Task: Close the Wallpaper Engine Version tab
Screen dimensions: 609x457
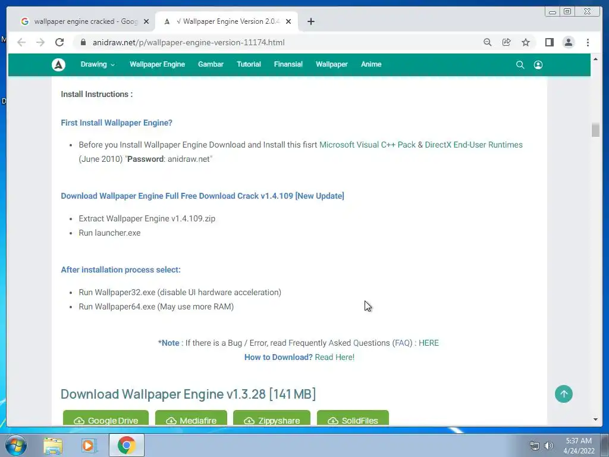Action: [x=288, y=21]
